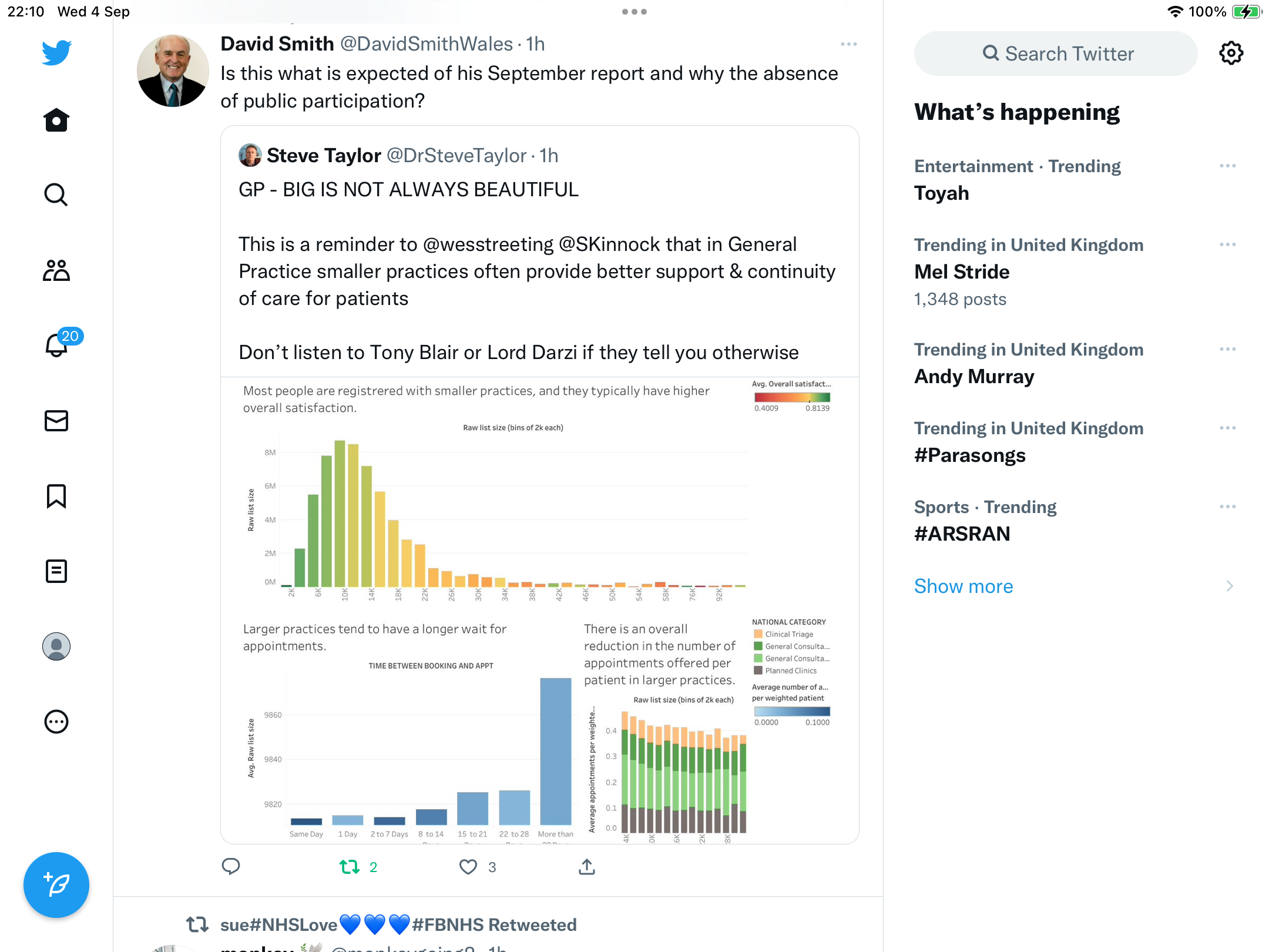This screenshot has width=1269, height=952.
Task: Open @DavidSmithWales handle
Action: point(427,44)
